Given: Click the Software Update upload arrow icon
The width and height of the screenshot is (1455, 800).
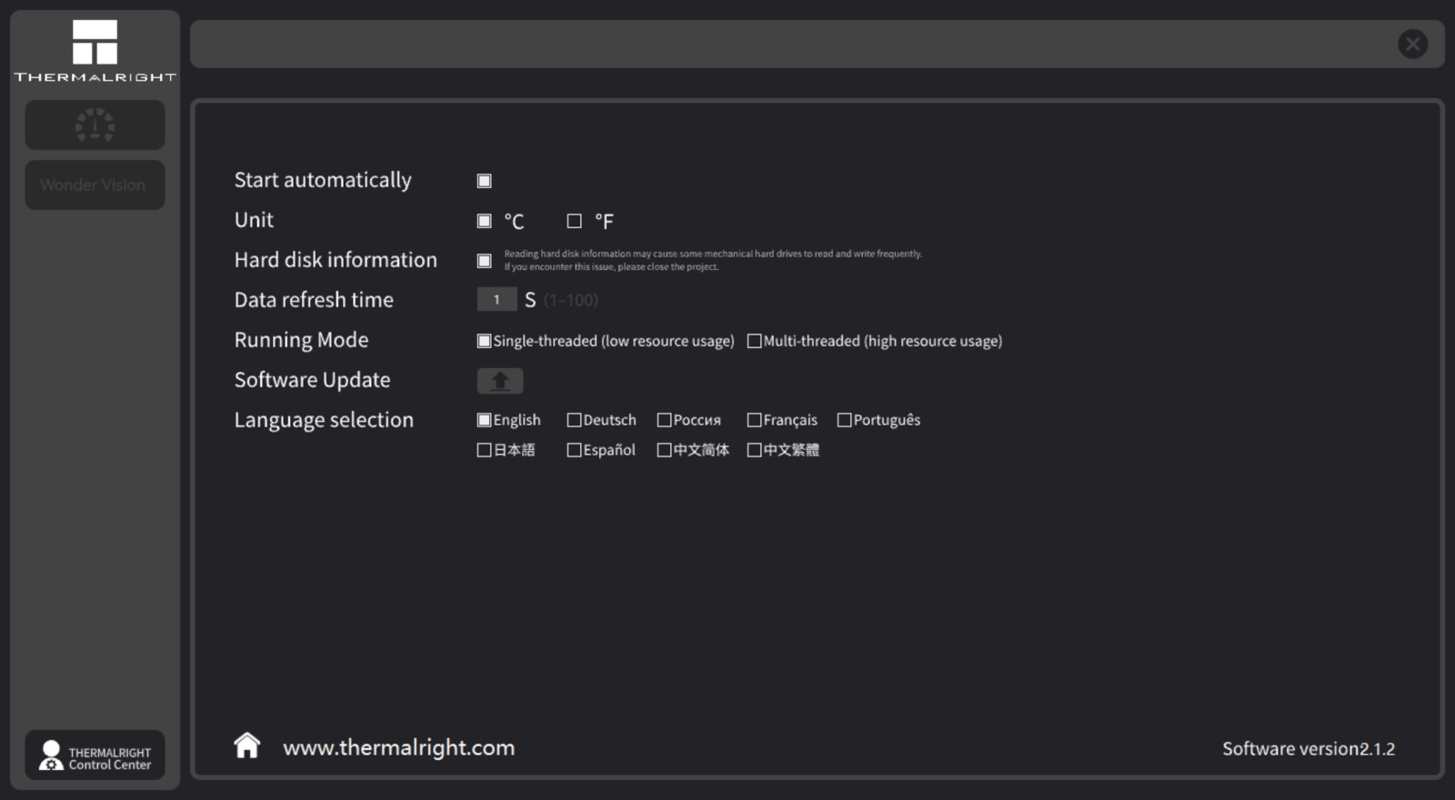Looking at the screenshot, I should [499, 381].
